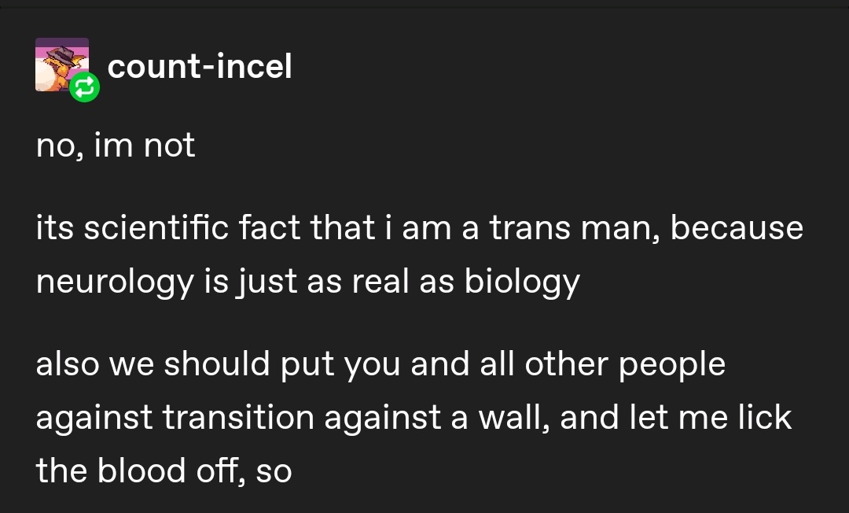Select the 'no, im not' line
This screenshot has width=849, height=513.
point(116,146)
